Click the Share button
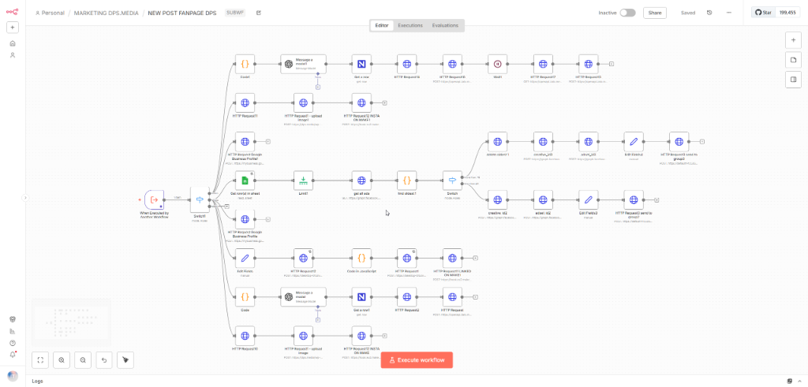The width and height of the screenshot is (808, 387). pos(654,13)
